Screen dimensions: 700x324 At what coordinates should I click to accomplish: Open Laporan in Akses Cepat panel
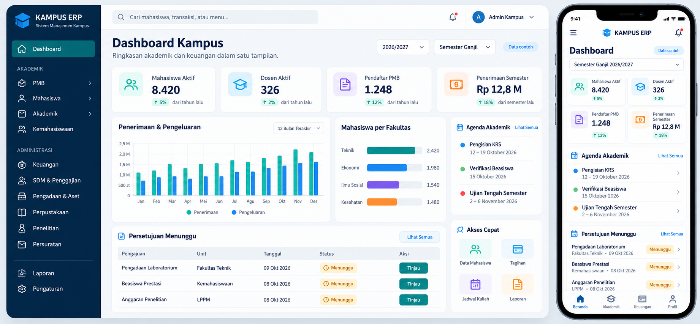518,288
